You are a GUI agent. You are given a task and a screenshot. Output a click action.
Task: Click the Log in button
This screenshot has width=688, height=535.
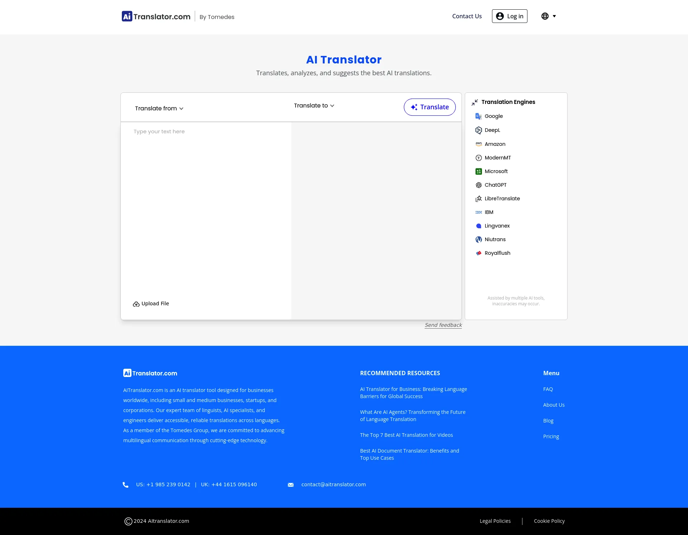pyautogui.click(x=509, y=16)
